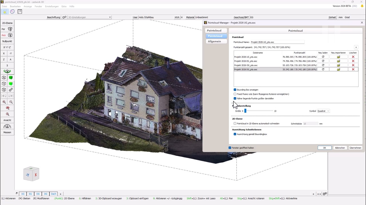
Task: Click the 2D-Ebene button
Action: coord(7,23)
